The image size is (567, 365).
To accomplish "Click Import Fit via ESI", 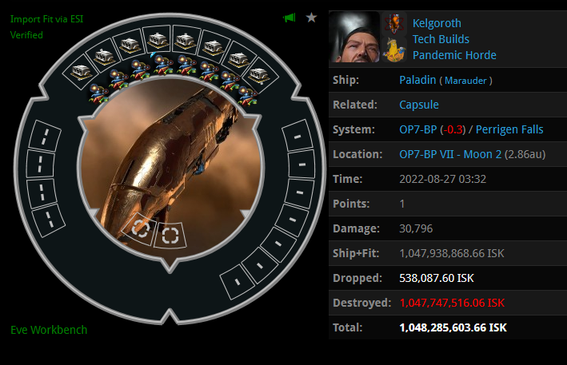I will tap(46, 19).
